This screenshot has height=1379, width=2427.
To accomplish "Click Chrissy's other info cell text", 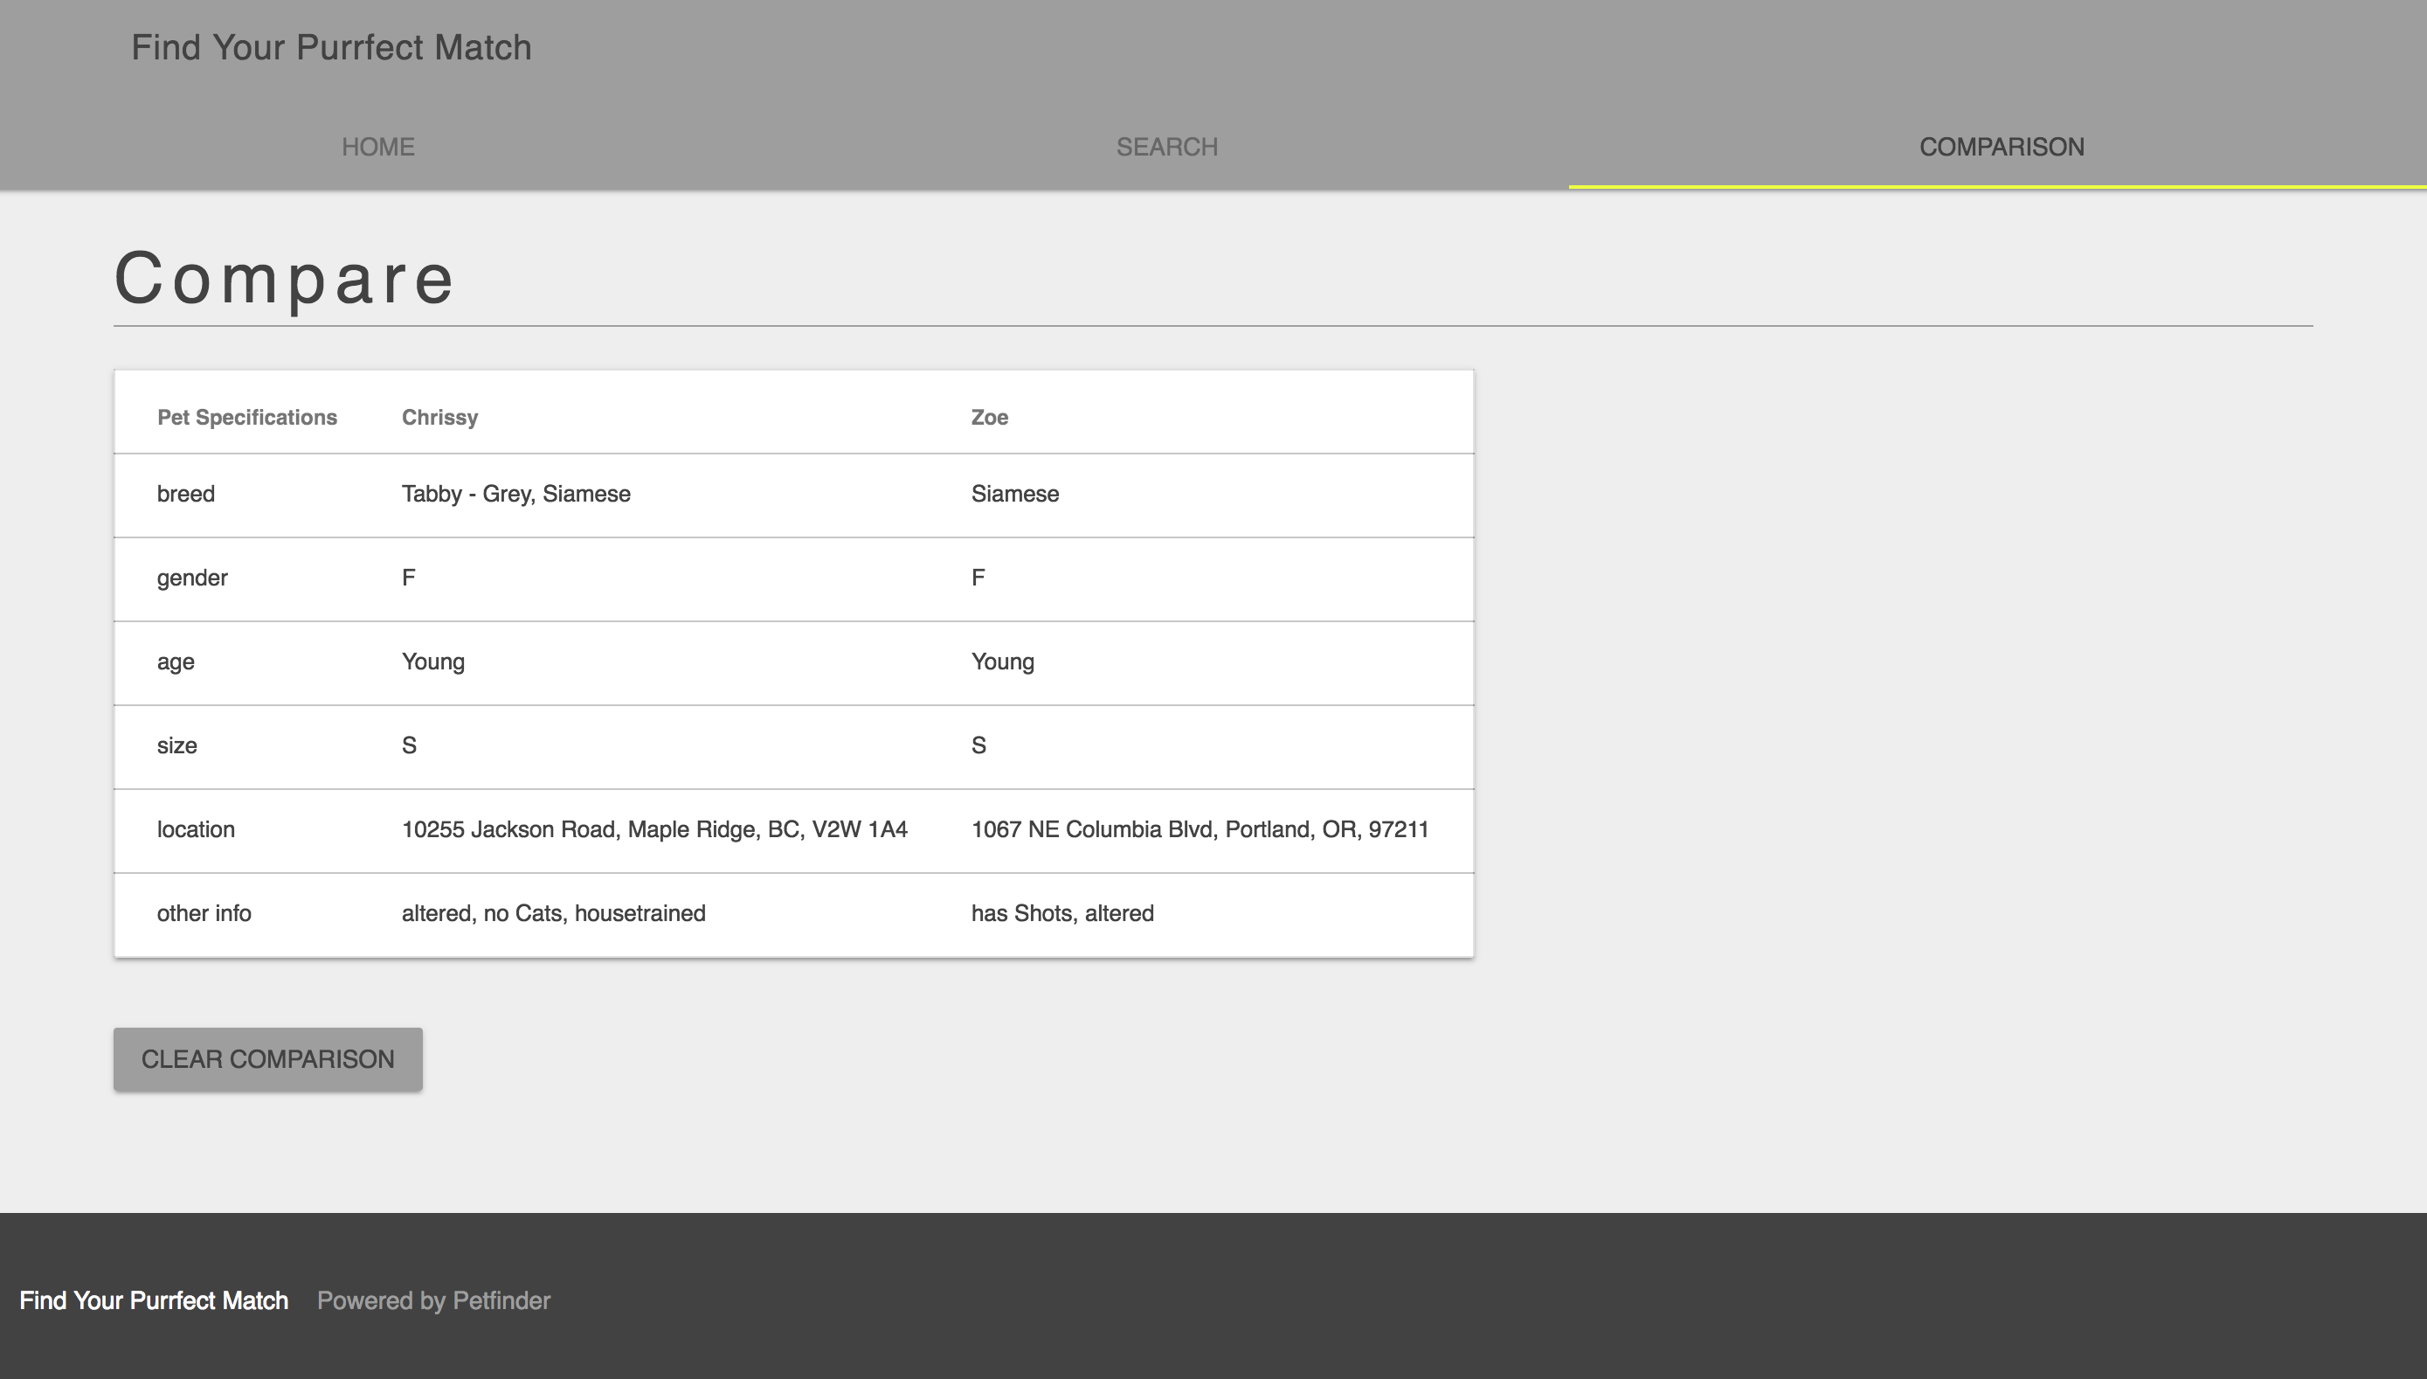I will (x=553, y=913).
